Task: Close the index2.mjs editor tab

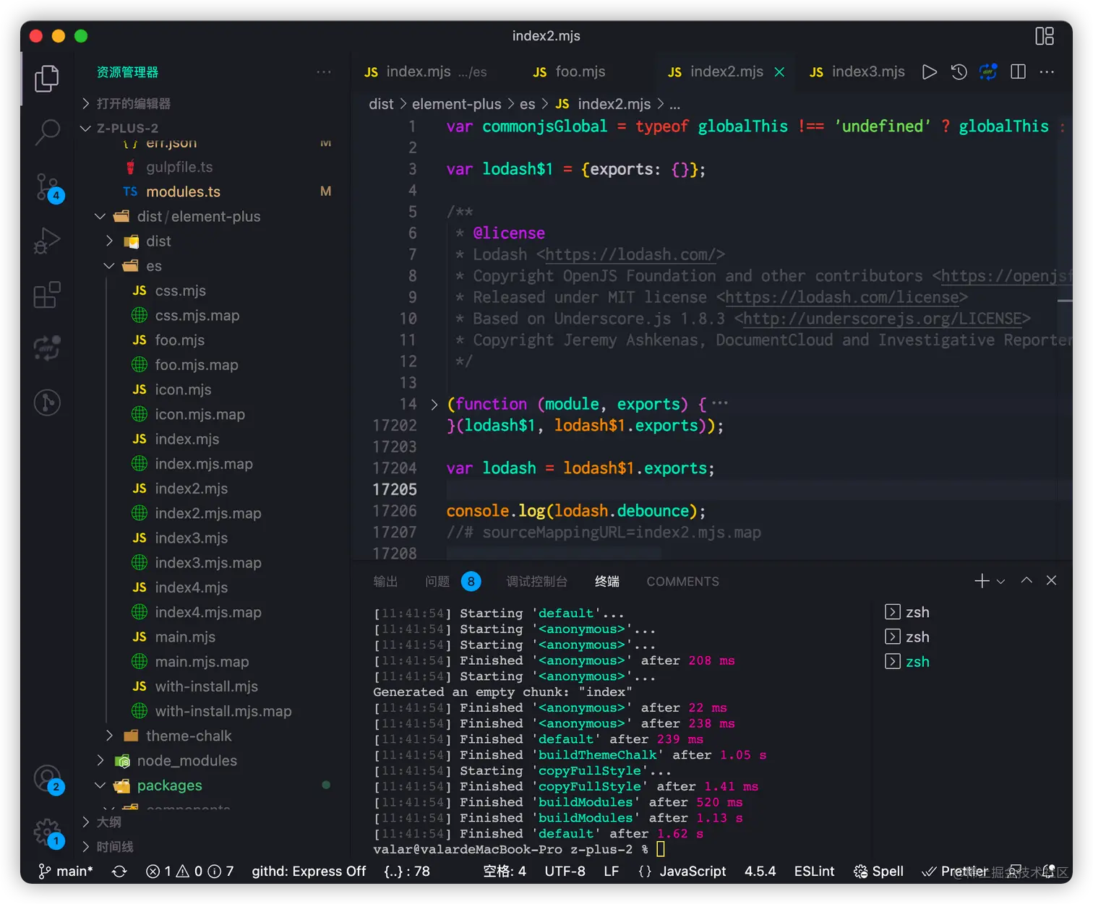Action: tap(779, 72)
